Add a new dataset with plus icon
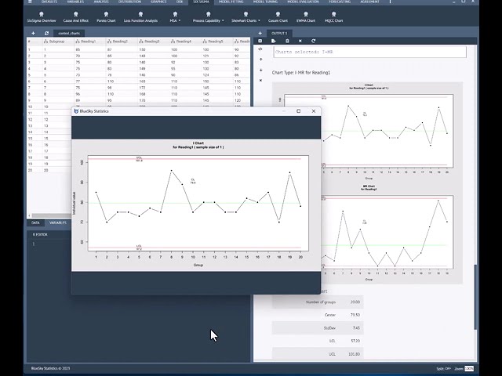This screenshot has height=376, width=502. pos(33,33)
